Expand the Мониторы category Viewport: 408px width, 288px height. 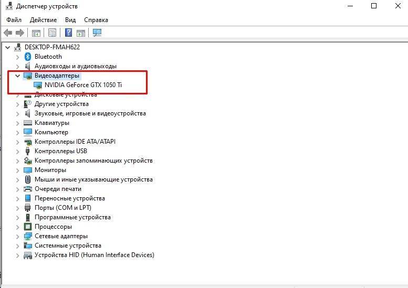point(17,170)
